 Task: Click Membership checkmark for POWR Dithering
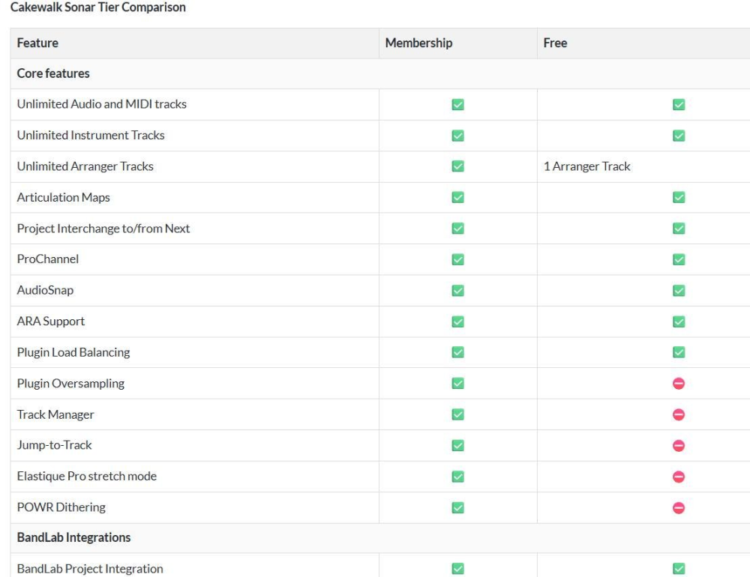457,507
